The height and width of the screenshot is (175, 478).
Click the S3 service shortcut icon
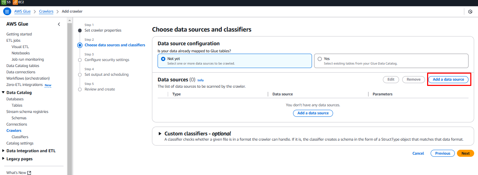coord(4,2)
